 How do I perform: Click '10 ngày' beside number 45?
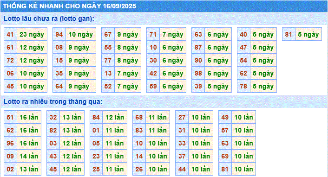[x=32, y=86]
